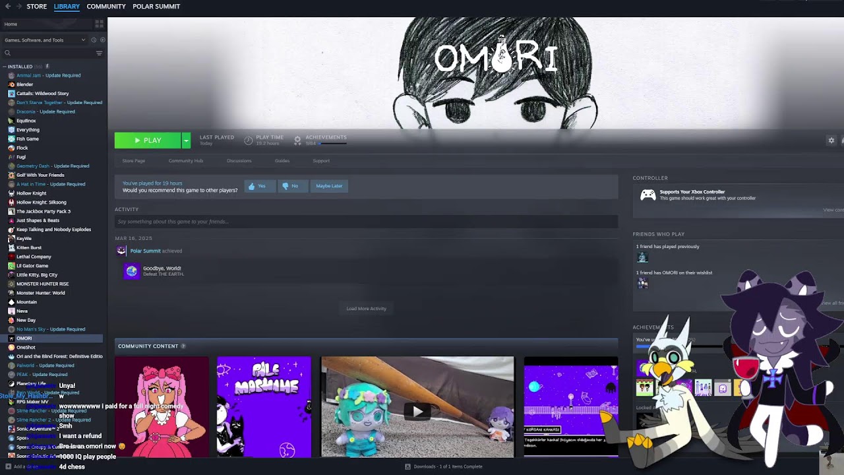Click Maybe Later button

tap(329, 186)
